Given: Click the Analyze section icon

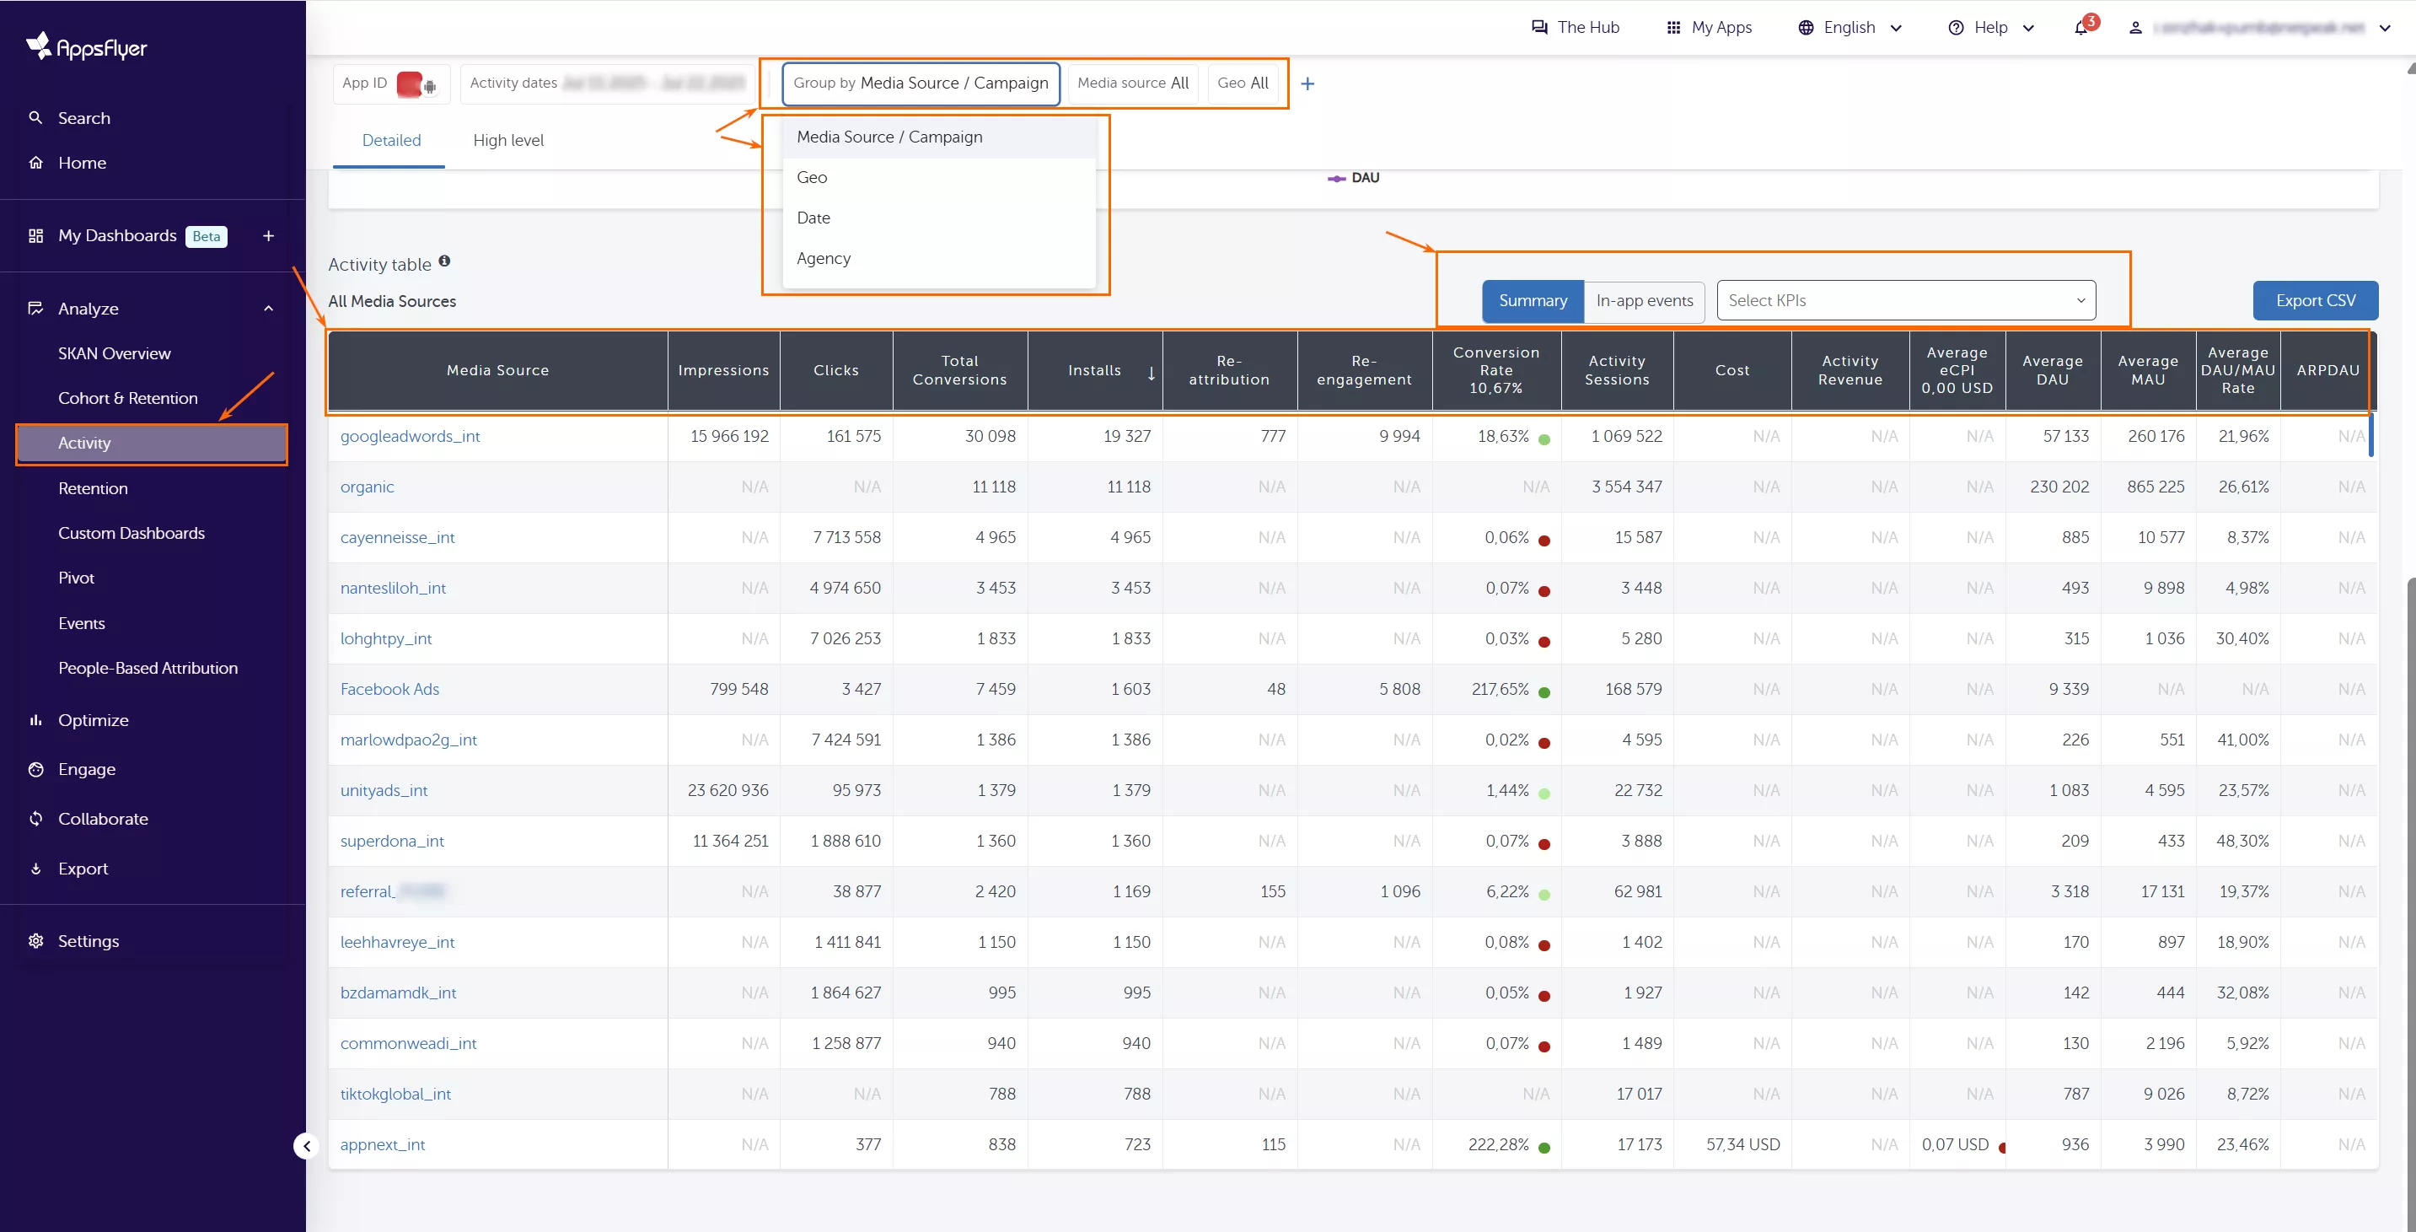Looking at the screenshot, I should tap(35, 308).
